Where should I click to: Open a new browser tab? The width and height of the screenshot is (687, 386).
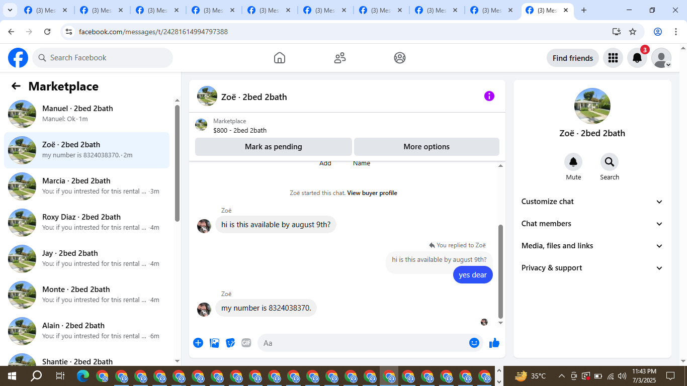tap(584, 10)
